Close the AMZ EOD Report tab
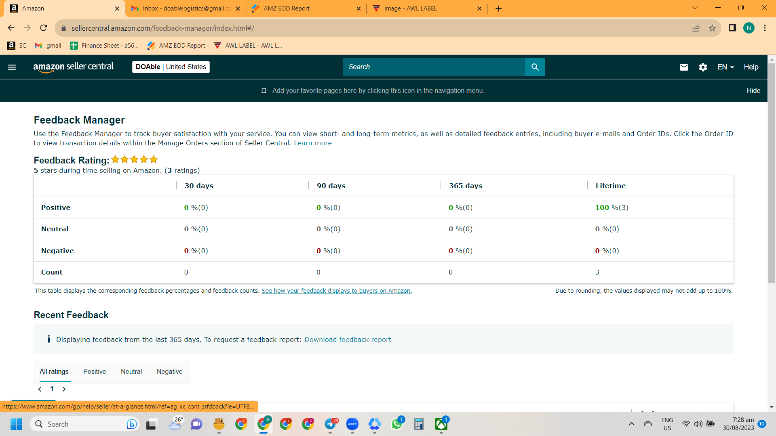 tap(358, 8)
